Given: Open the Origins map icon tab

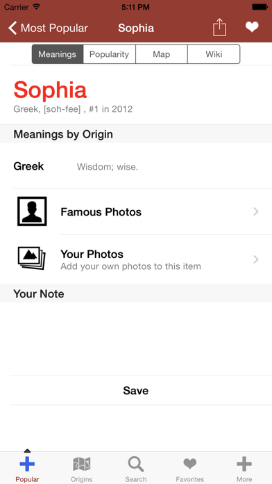Looking at the screenshot, I should 82,468.
